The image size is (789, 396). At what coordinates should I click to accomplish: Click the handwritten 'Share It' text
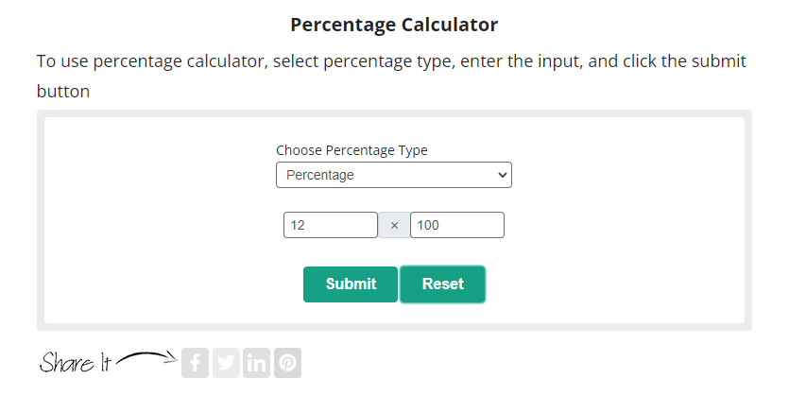(75, 362)
